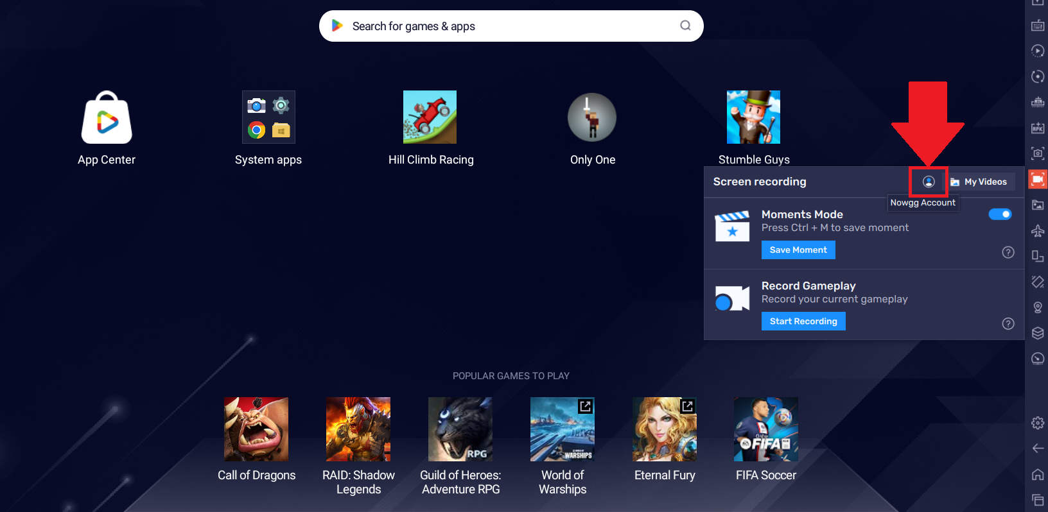1048x512 pixels.
Task: Click the Nowgg Account profile icon
Action: tap(929, 182)
